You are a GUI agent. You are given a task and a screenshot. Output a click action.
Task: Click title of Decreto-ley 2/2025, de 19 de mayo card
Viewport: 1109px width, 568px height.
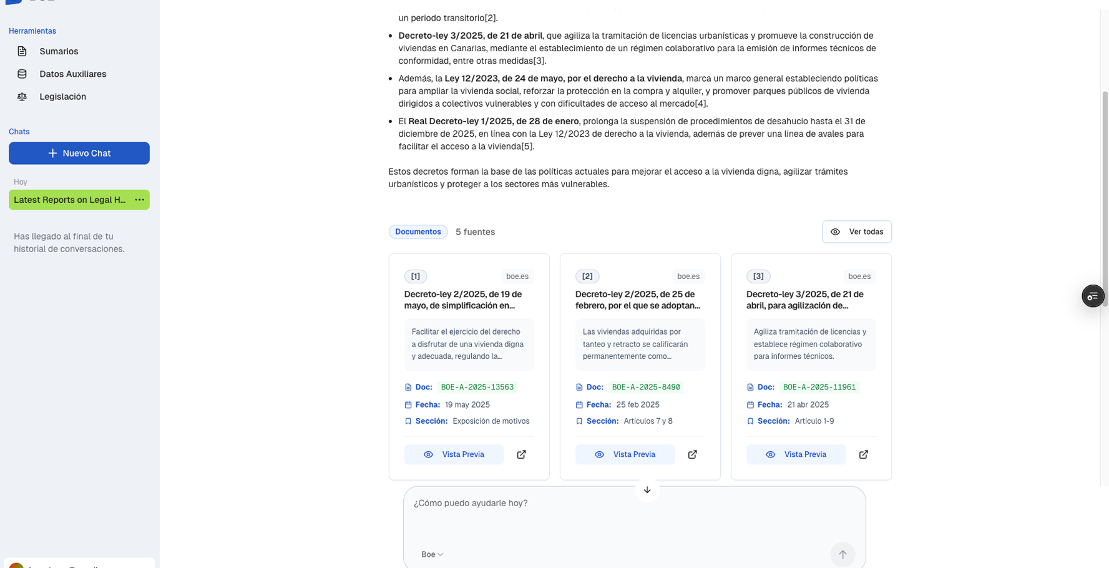tap(463, 300)
